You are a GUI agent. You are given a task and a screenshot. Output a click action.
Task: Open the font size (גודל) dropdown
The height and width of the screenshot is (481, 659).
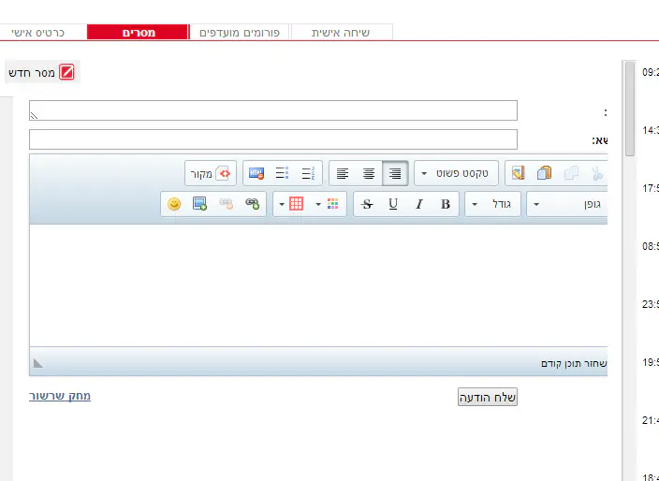pyautogui.click(x=492, y=204)
